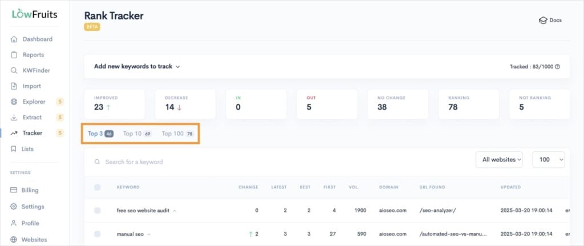The width and height of the screenshot is (584, 246).
Task: Switch to the Top 100 tab
Action: pyautogui.click(x=178, y=134)
